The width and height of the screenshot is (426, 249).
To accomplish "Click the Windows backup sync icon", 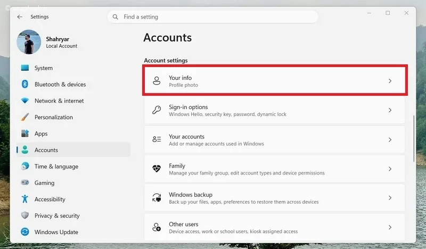I will tap(157, 198).
